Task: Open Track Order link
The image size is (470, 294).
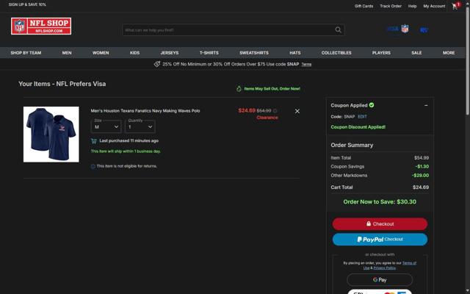Action: [x=391, y=6]
